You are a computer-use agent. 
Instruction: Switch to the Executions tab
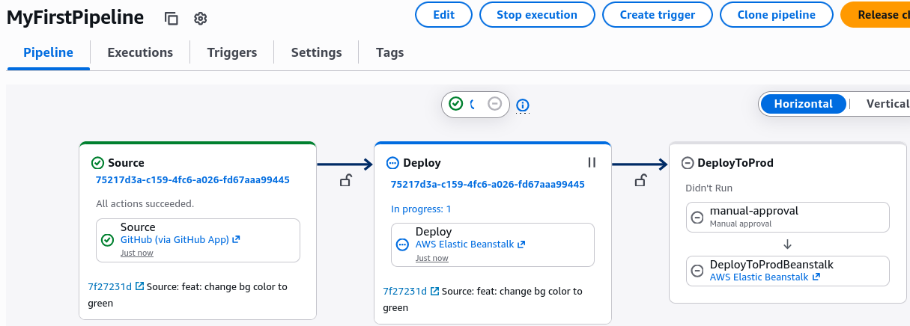click(140, 52)
